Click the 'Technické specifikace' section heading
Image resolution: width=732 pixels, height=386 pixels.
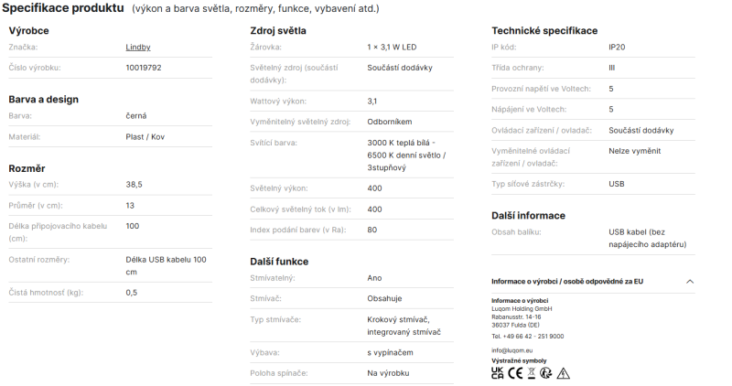click(x=544, y=31)
